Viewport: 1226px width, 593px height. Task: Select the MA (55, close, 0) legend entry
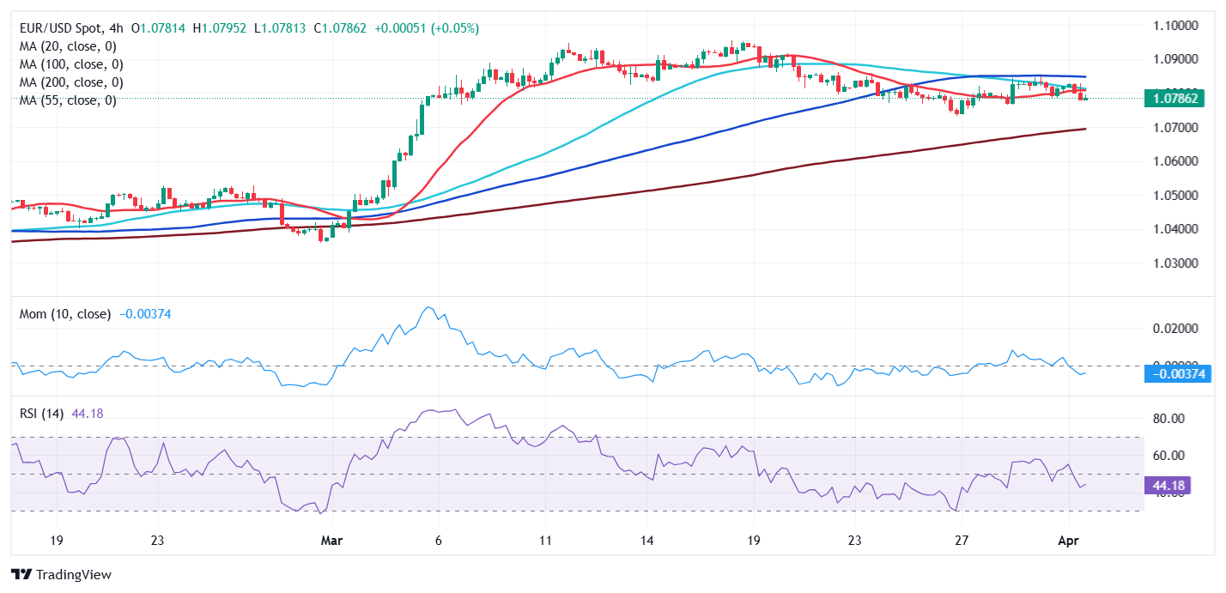(68, 100)
